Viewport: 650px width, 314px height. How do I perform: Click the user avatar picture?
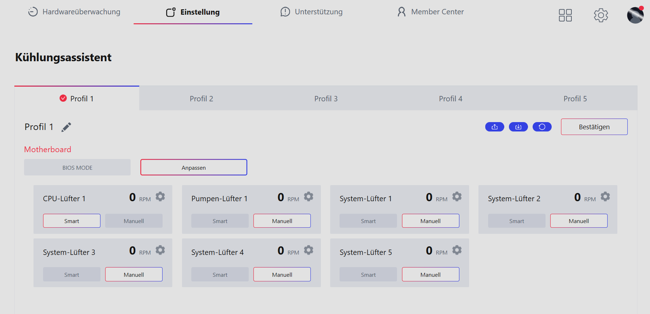click(x=635, y=15)
